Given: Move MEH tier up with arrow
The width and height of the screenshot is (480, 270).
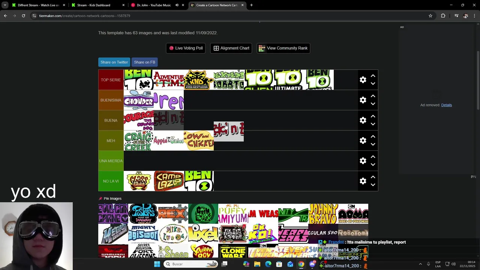Looking at the screenshot, I should [373, 136].
